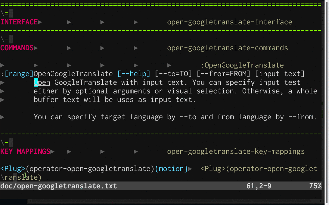The width and height of the screenshot is (329, 205).
Task: Click the file name doc/open-googletranslate.txt in the status line
Action: [x=58, y=186]
